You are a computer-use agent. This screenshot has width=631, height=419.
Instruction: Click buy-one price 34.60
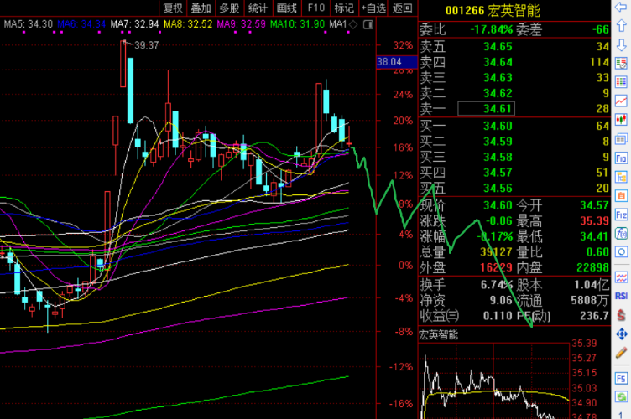498,127
